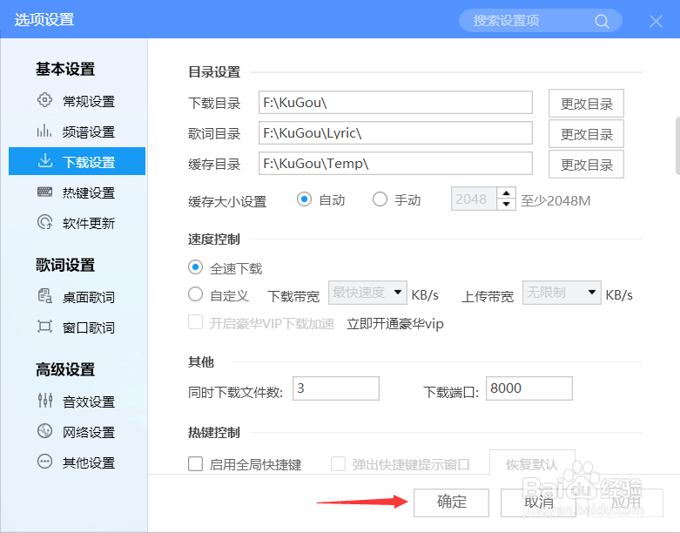Open 下载带宽 最快速度 dropdown
This screenshot has height=533, width=680.
367,293
